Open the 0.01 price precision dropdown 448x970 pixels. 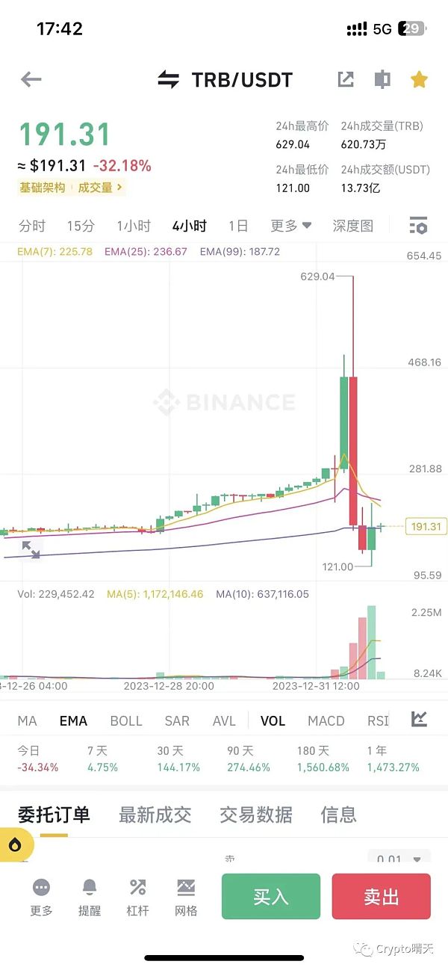399,859
